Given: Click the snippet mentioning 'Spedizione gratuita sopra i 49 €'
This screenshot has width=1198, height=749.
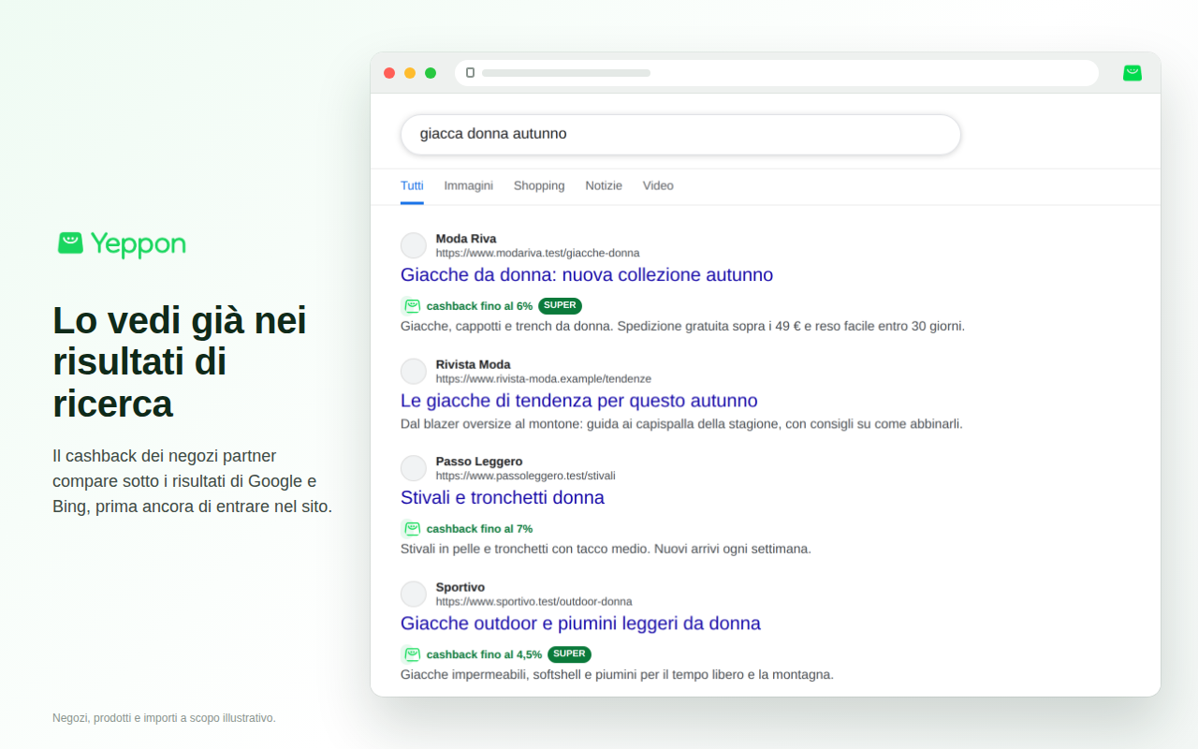Looking at the screenshot, I should [682, 326].
